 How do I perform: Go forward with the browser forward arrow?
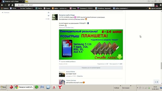5,5
